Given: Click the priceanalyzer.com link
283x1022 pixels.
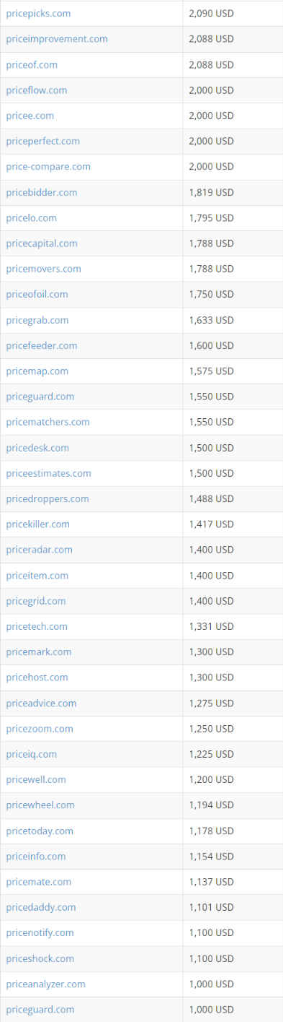Looking at the screenshot, I should coord(46,984).
